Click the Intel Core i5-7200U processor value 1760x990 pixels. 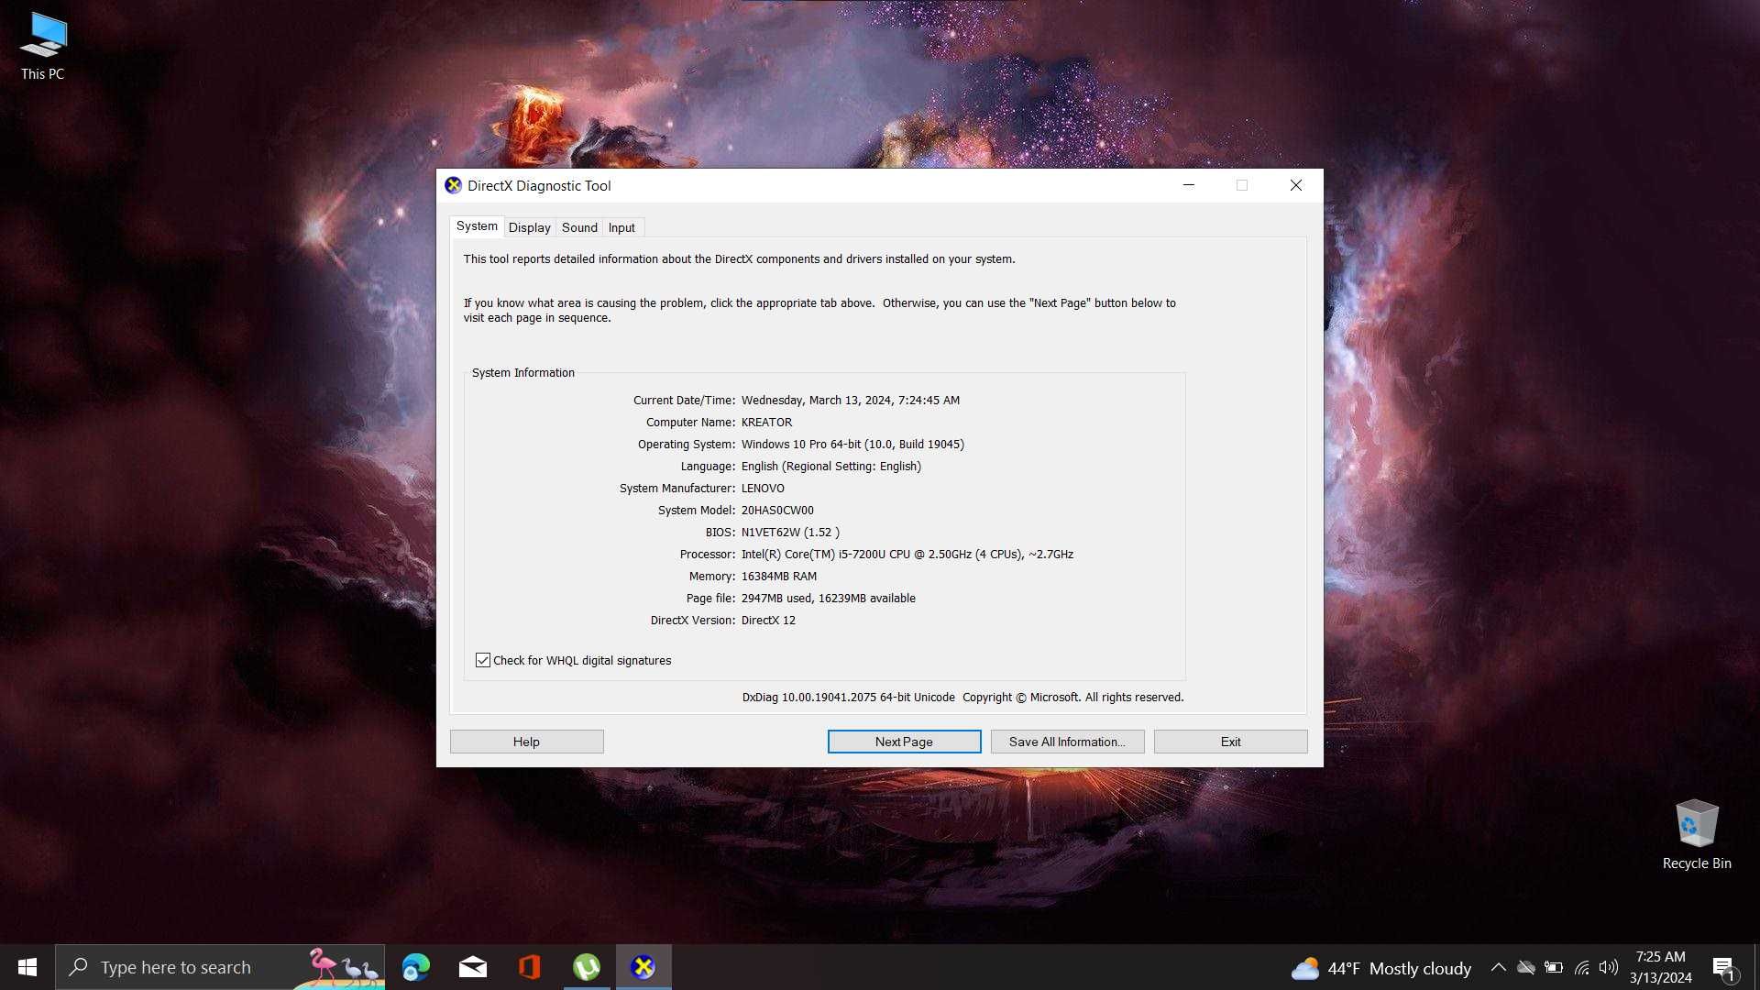point(907,555)
